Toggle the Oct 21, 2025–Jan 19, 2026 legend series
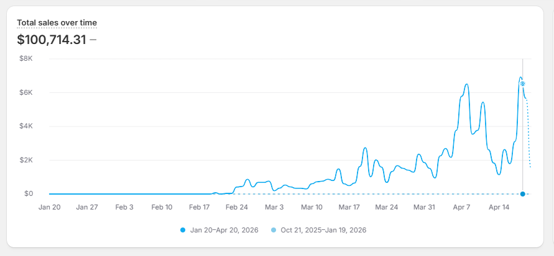554x256 pixels. (x=319, y=231)
